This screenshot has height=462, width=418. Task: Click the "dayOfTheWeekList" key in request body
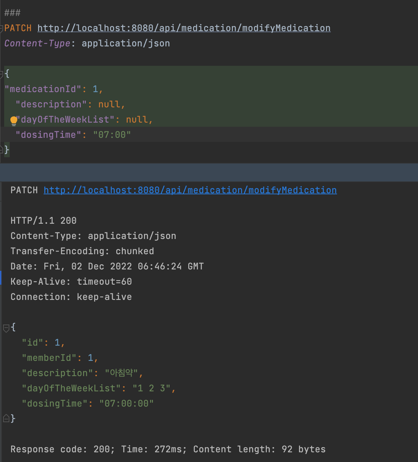click(x=65, y=119)
